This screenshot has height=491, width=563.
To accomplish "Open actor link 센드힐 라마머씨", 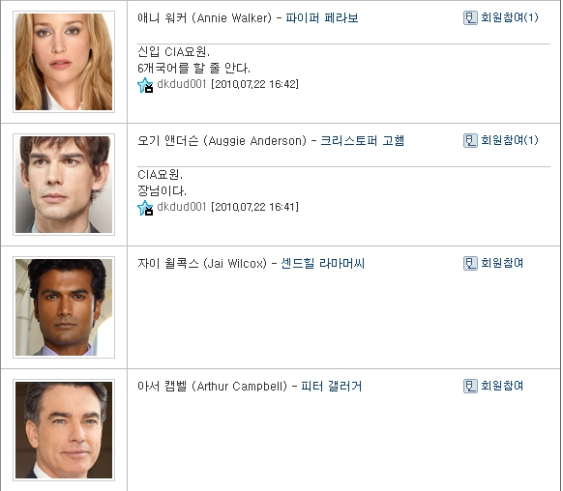I will [322, 264].
